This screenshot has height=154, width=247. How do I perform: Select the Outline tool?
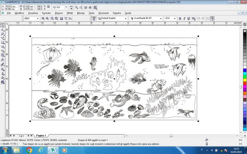tap(2, 74)
